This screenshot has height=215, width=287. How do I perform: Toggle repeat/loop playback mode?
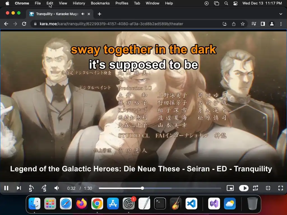coord(256,188)
